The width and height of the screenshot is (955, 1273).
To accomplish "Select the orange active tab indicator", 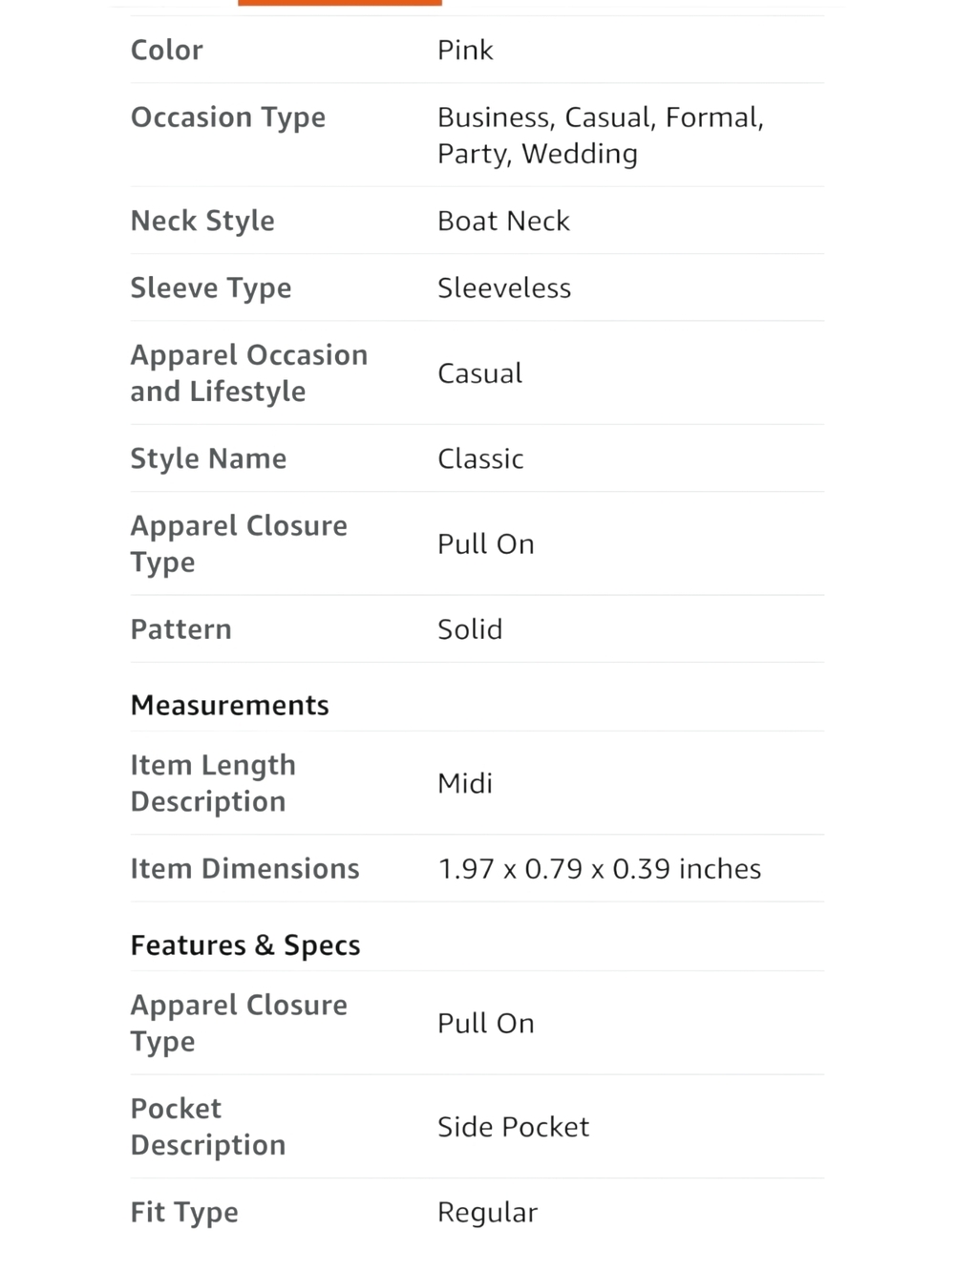I will 340,3.
